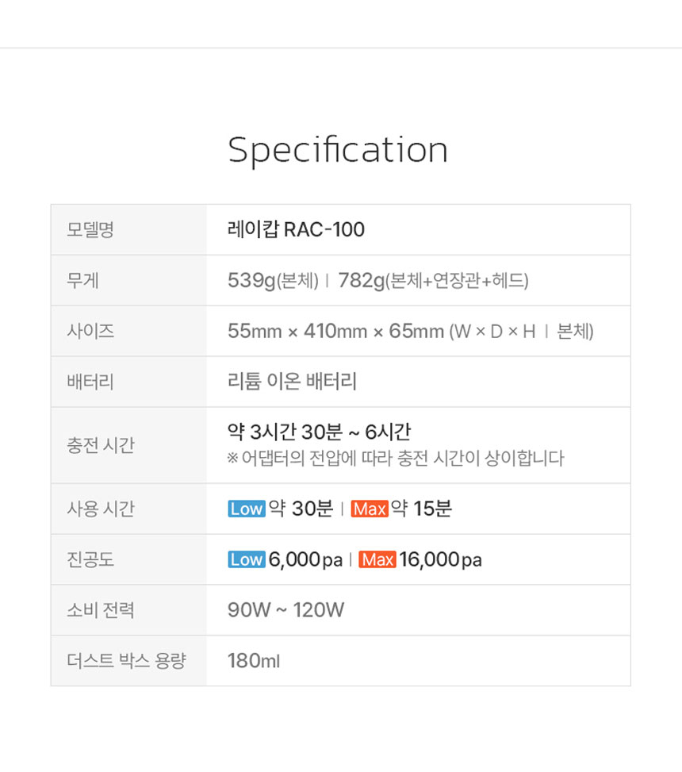682x772 pixels.
Task: Click the 55mm × 410mm × 65mm size value
Action: (x=335, y=331)
